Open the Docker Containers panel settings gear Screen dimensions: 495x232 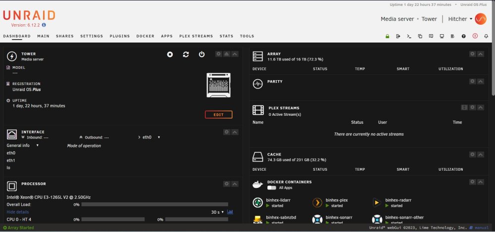[x=472, y=182]
